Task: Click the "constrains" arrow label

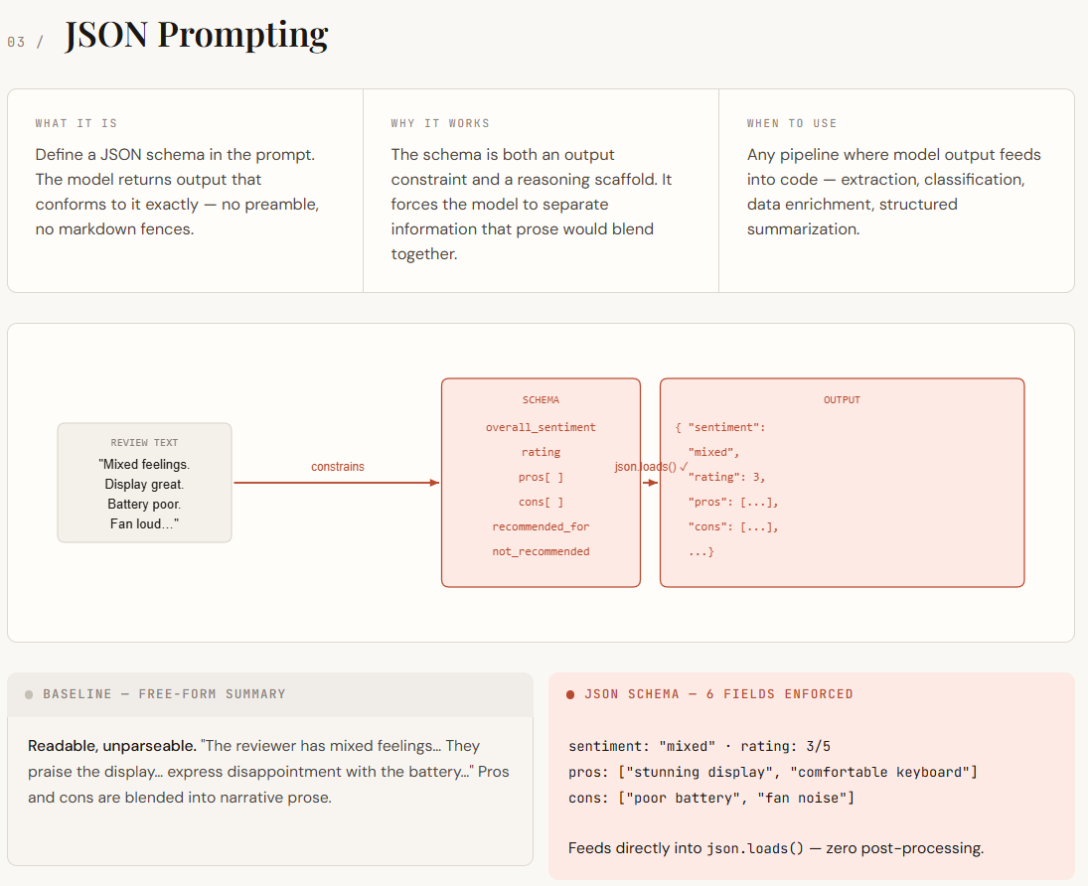Action: tap(337, 466)
